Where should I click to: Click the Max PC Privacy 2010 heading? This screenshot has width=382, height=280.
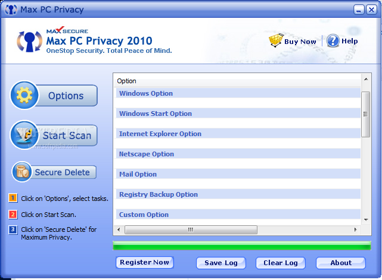coord(99,41)
